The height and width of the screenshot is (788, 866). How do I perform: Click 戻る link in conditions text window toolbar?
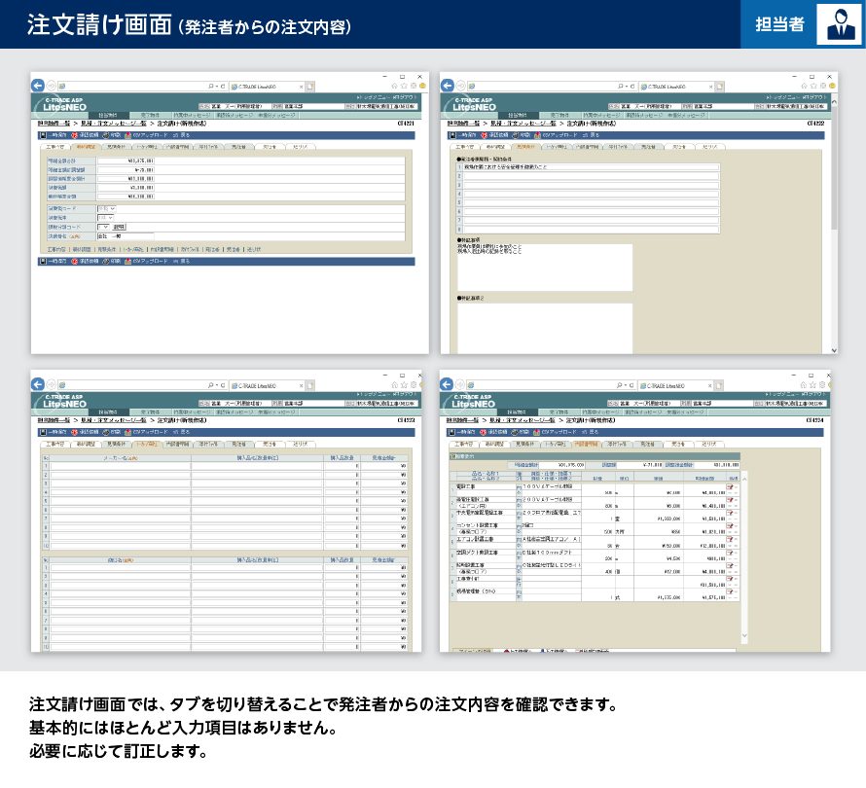point(593,135)
